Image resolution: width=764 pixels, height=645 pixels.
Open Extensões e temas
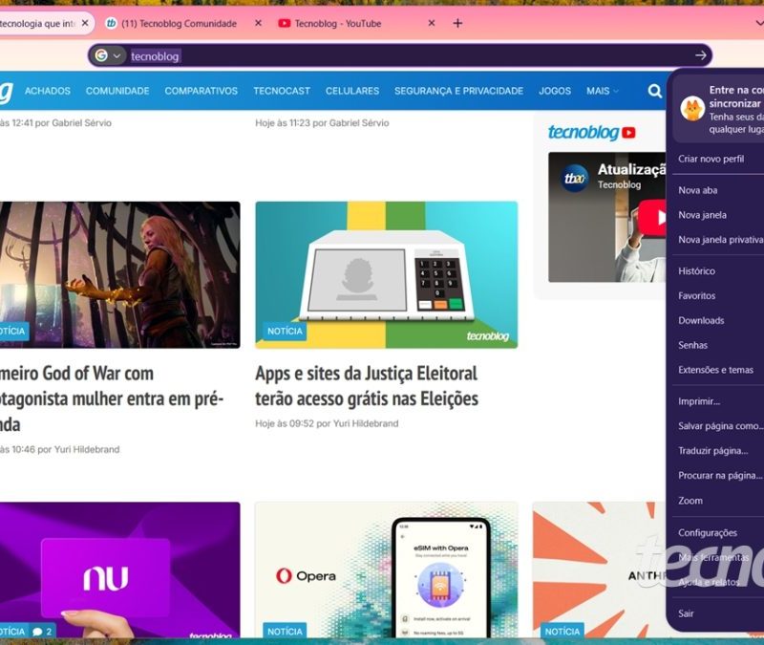[x=715, y=370]
